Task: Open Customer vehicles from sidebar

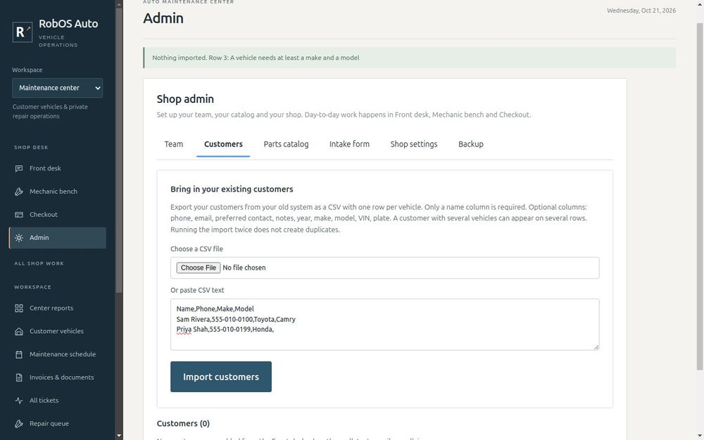Action: [x=58, y=332]
